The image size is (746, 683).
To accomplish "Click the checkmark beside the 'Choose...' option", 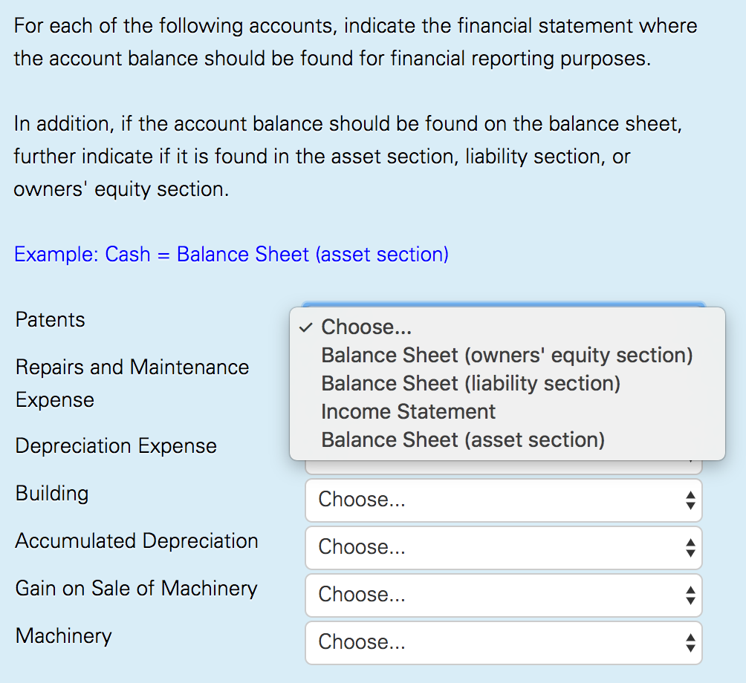I will pyautogui.click(x=305, y=327).
